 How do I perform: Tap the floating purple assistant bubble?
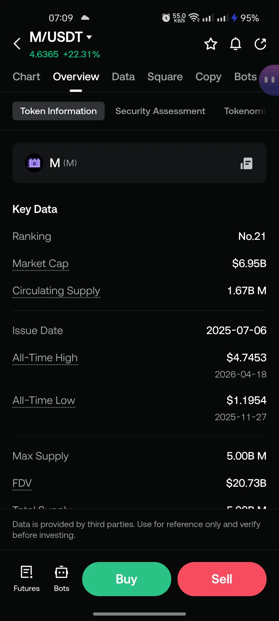click(x=270, y=80)
